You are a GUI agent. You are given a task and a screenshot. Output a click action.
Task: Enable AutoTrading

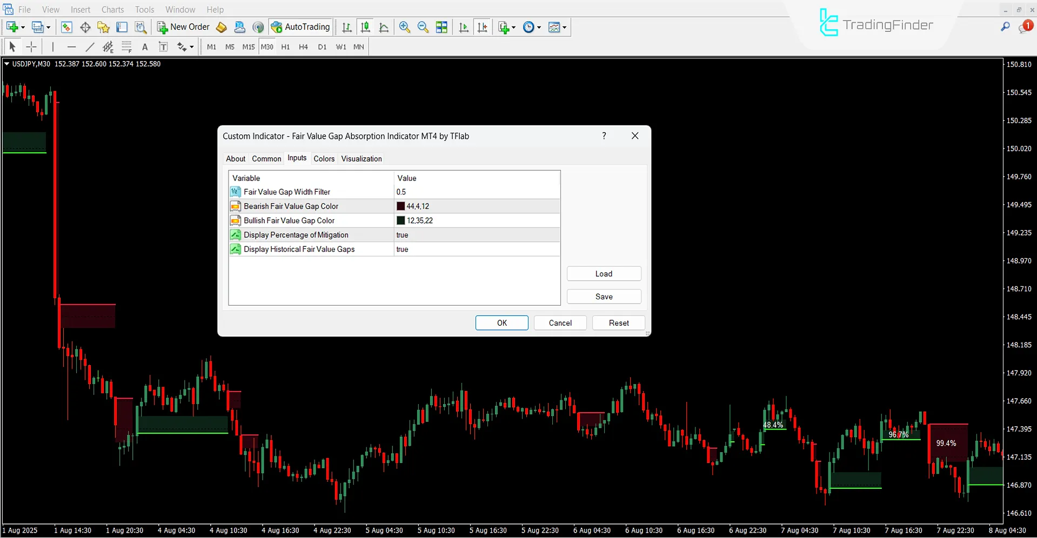tap(300, 27)
